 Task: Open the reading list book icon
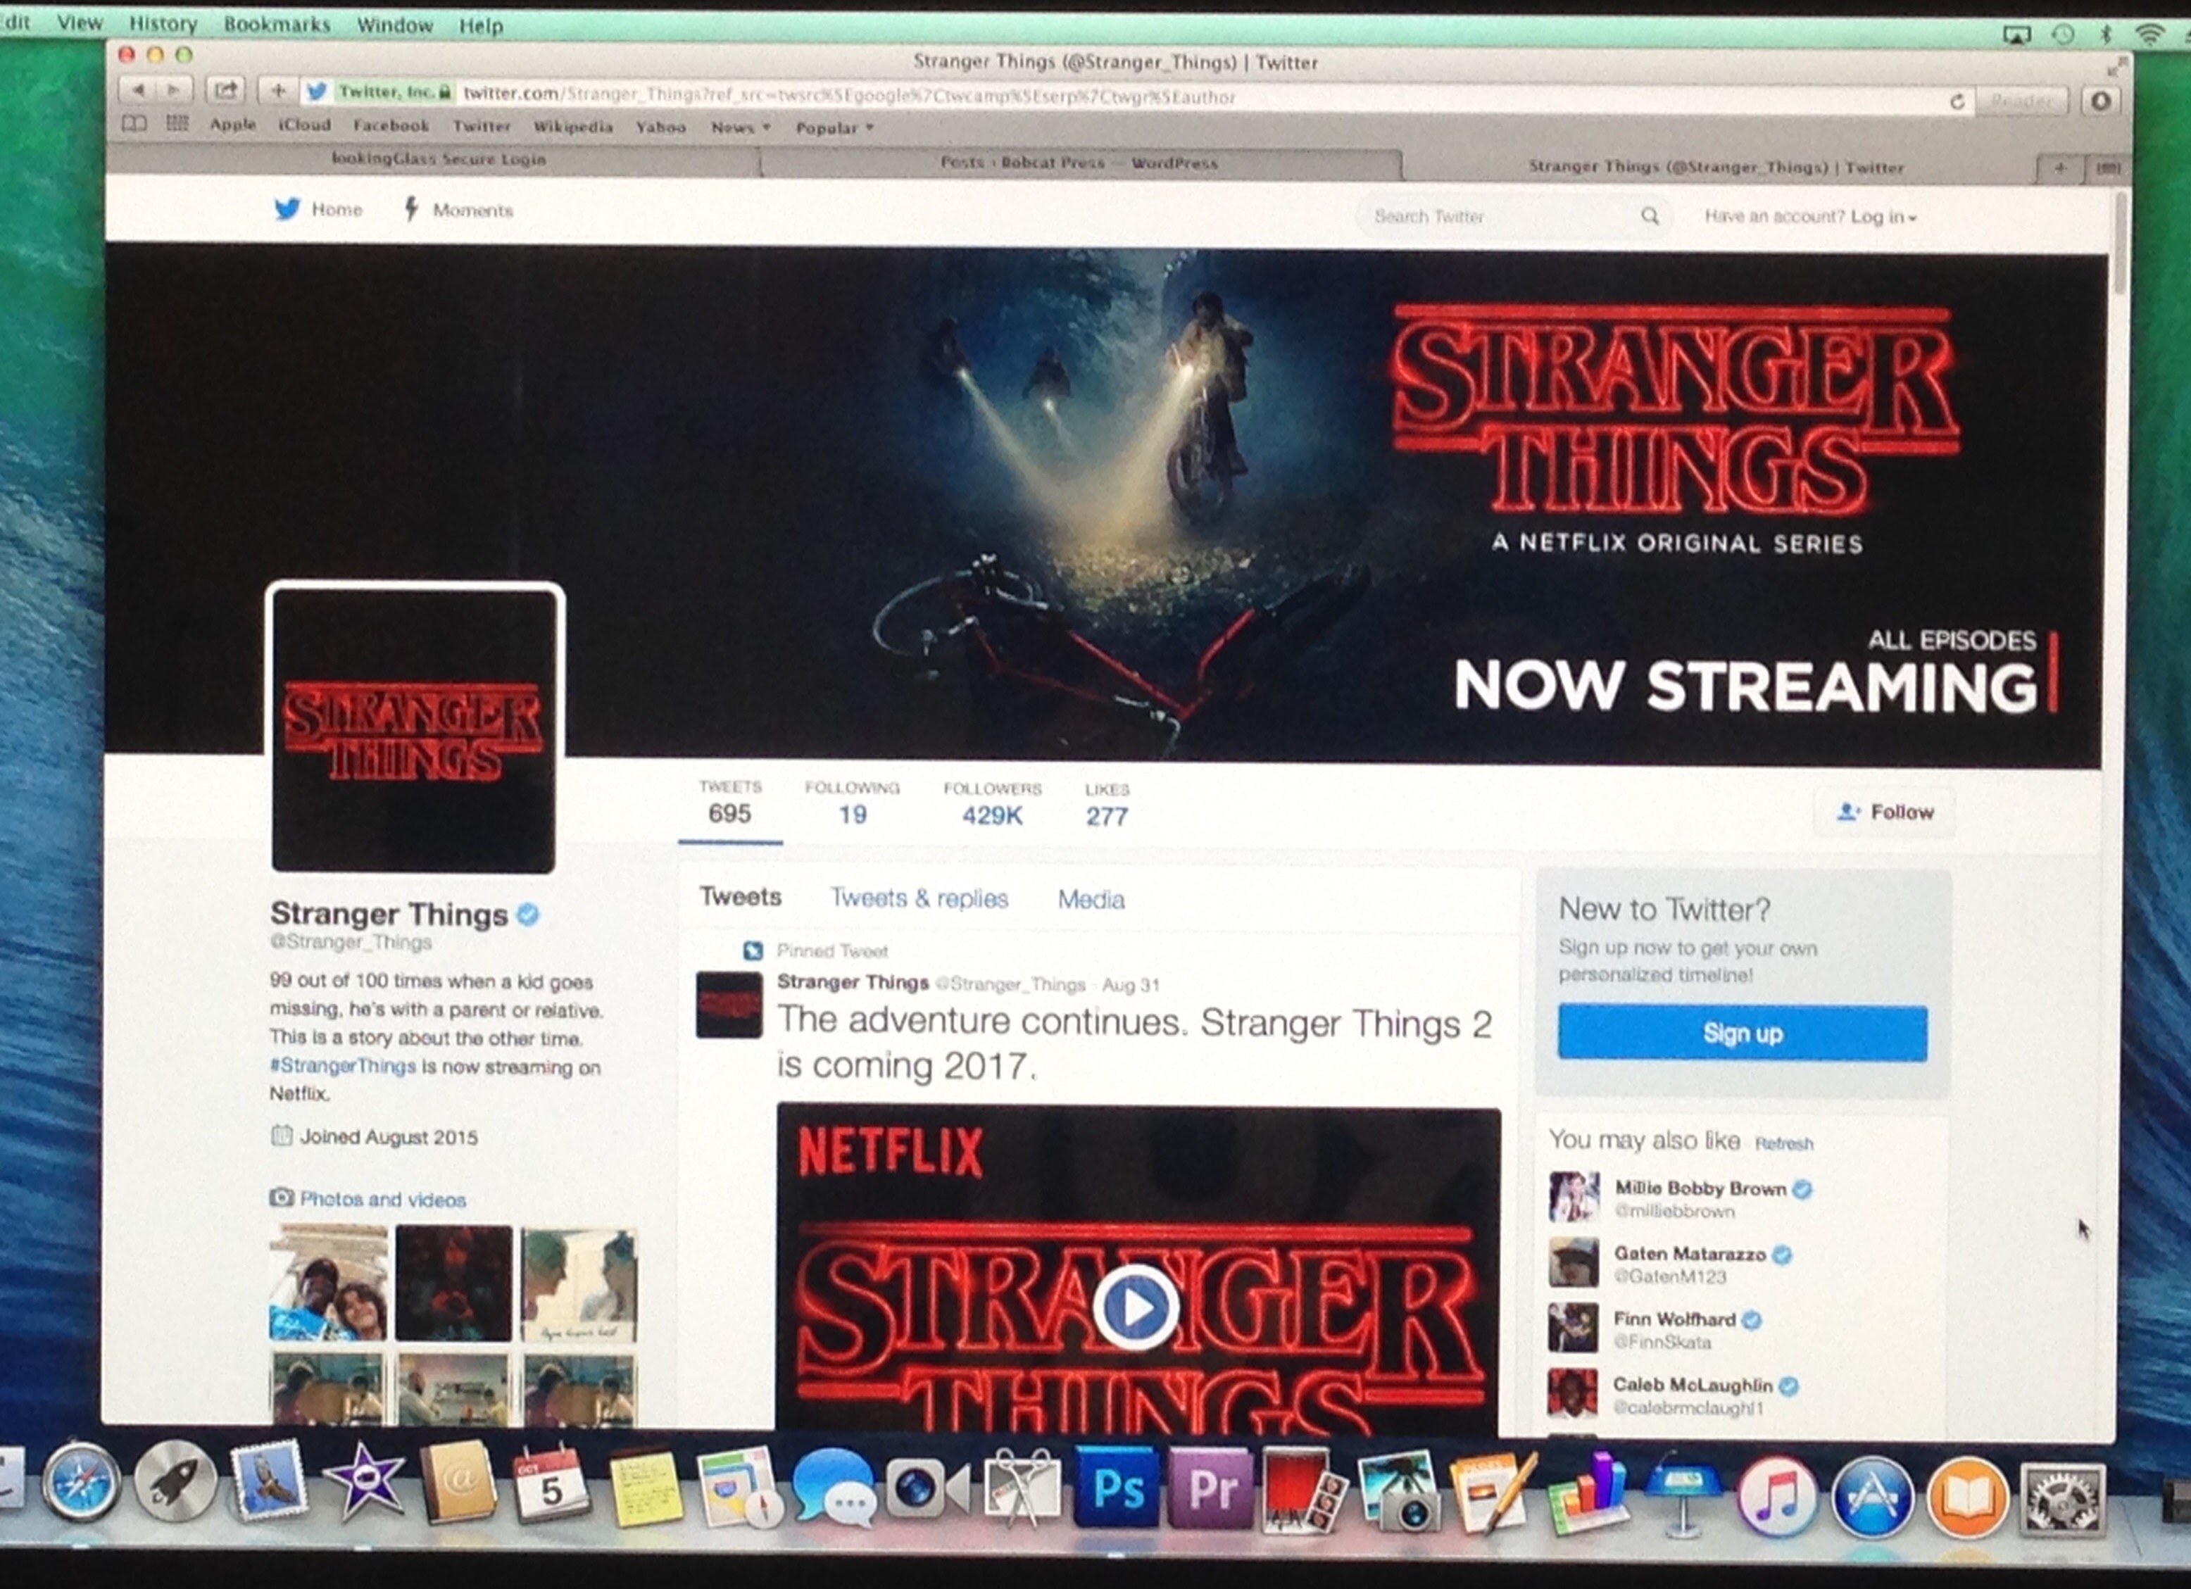(134, 124)
